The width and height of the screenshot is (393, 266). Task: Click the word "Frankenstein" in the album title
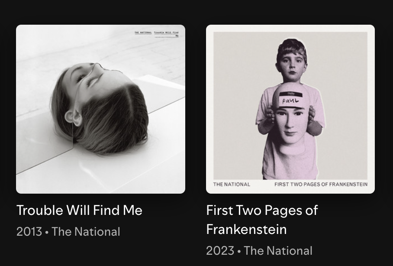pos(246,229)
